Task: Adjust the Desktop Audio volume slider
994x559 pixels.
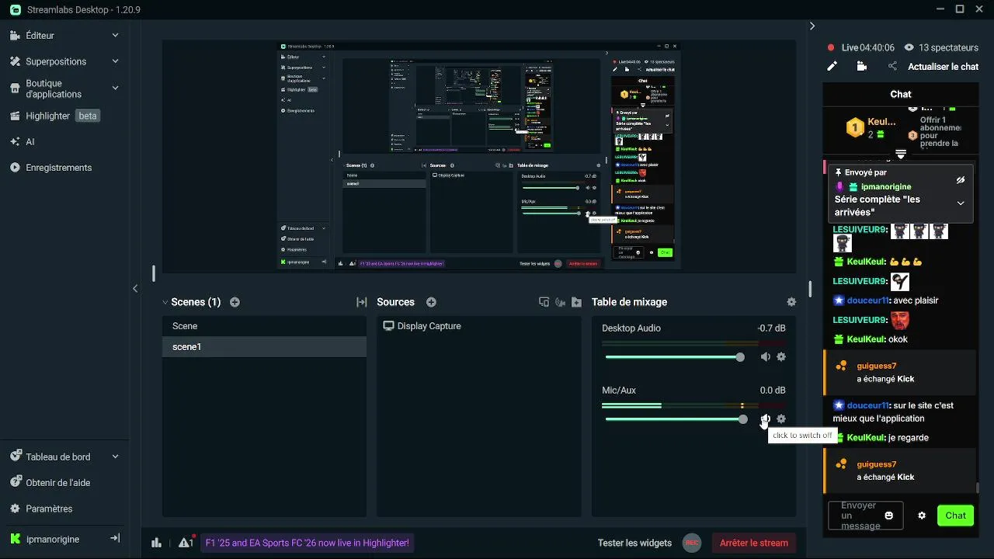Action: 675,357
